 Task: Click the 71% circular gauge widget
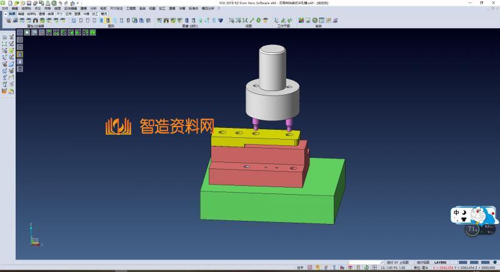(472, 229)
